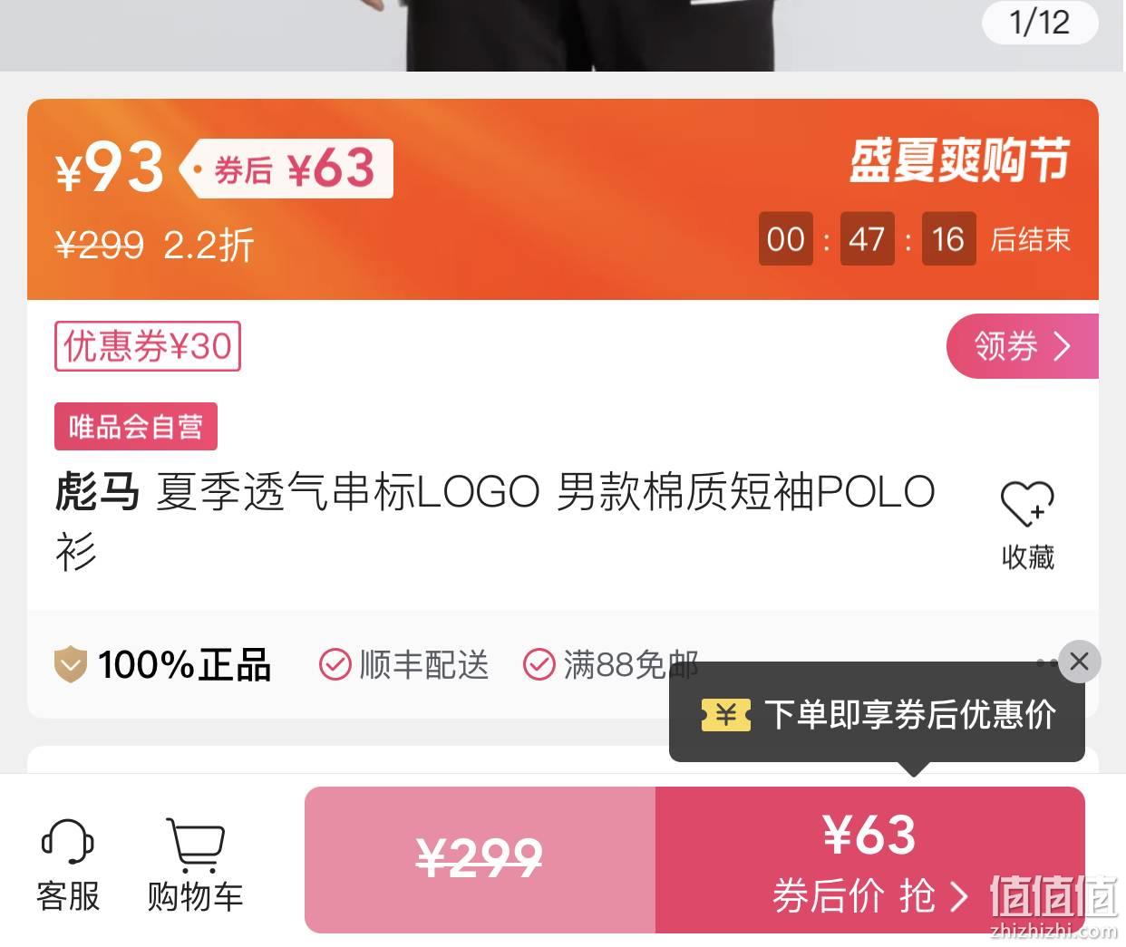The width and height of the screenshot is (1126, 947).
Task: Open customer service headset icon
Action: click(x=68, y=842)
